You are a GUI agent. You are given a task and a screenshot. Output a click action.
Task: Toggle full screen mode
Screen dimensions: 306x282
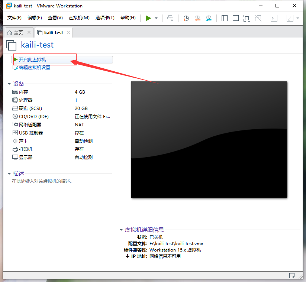pos(247,18)
